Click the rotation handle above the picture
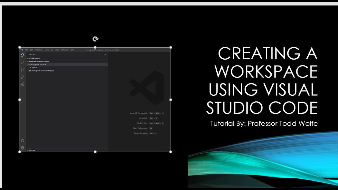Screen dimensions: 338x190 tap(95, 39)
